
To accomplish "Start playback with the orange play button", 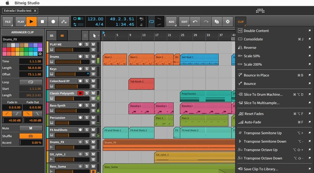I will point(31,22).
